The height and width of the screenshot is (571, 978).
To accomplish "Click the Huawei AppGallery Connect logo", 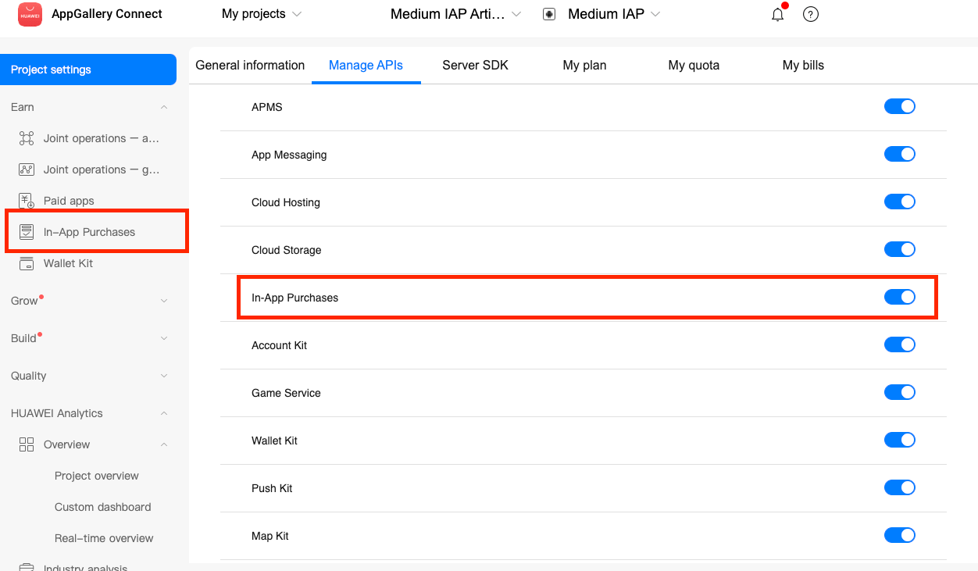I will point(30,14).
